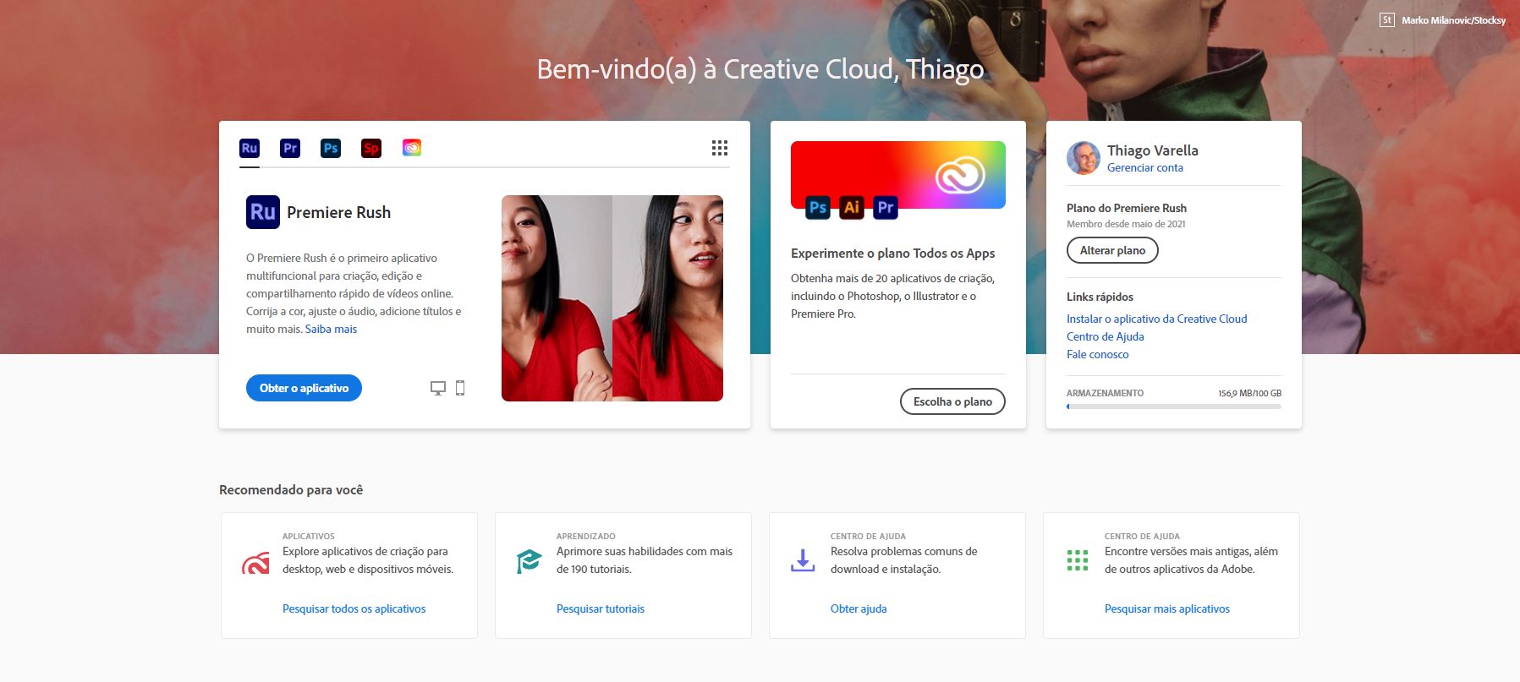1520x682 pixels.
Task: Open Instalar o aplicativo da Creative Cloud link
Action: click(x=1156, y=319)
